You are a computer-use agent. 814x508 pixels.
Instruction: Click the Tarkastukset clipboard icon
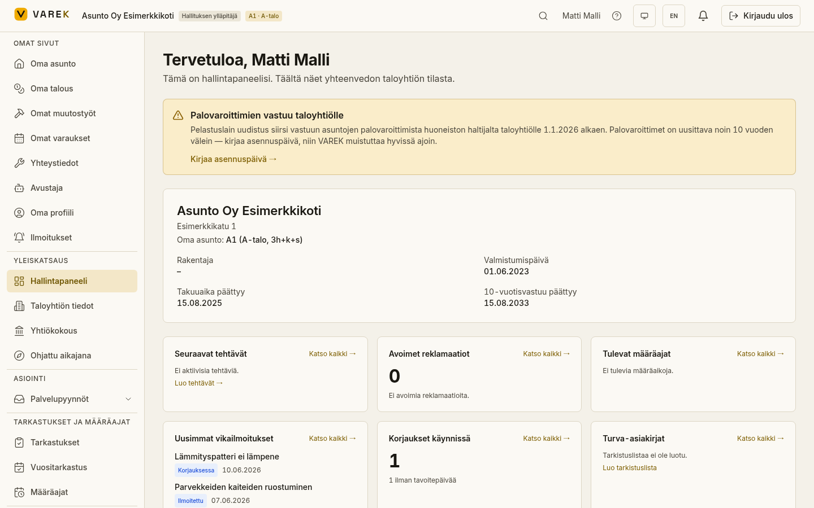point(19,443)
